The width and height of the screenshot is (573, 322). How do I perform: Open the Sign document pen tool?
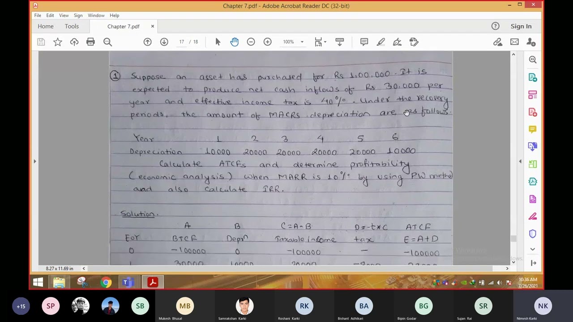point(397,42)
